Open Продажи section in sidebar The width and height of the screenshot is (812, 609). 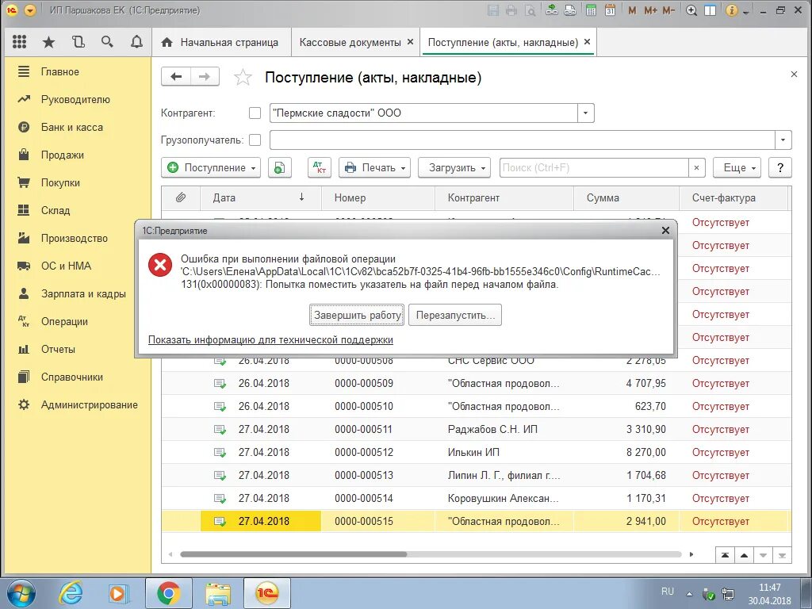(62, 155)
